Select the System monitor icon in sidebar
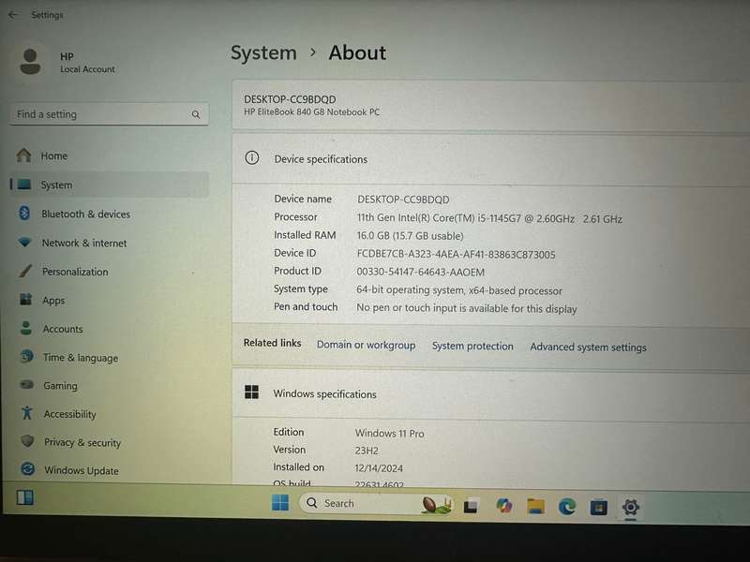750x562 pixels. point(24,185)
